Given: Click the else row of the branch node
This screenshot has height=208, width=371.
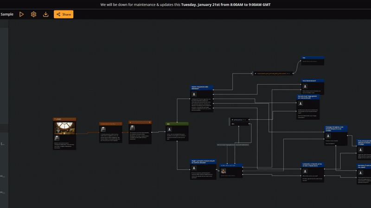Looking at the screenshot, I should [239, 124].
